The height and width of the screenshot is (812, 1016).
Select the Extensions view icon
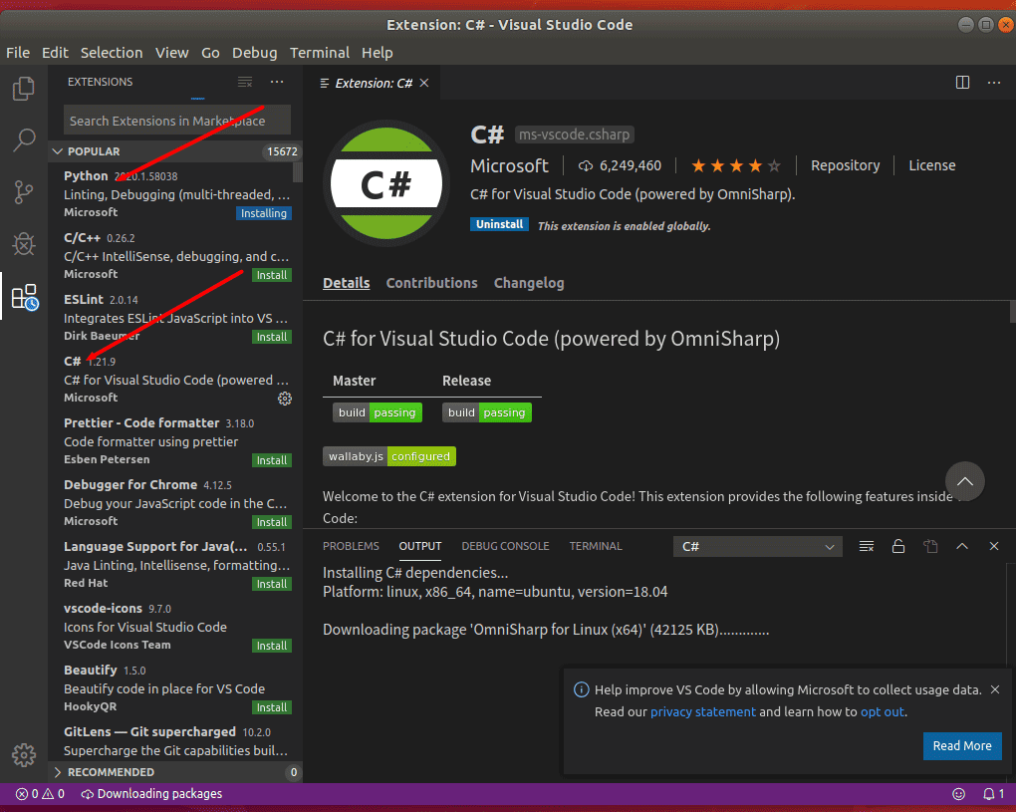click(25, 297)
